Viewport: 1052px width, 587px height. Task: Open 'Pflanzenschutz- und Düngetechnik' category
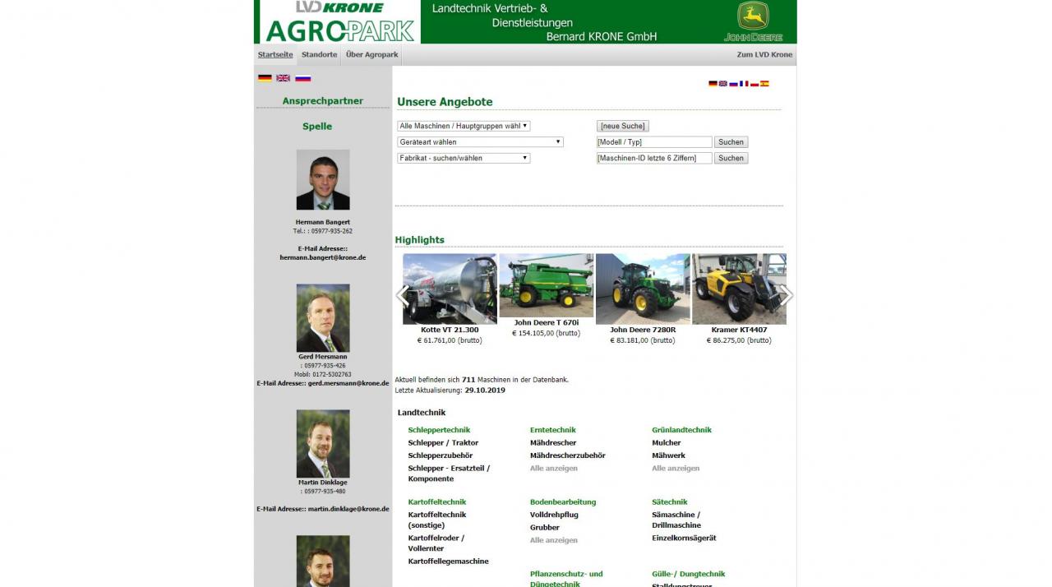click(x=566, y=579)
